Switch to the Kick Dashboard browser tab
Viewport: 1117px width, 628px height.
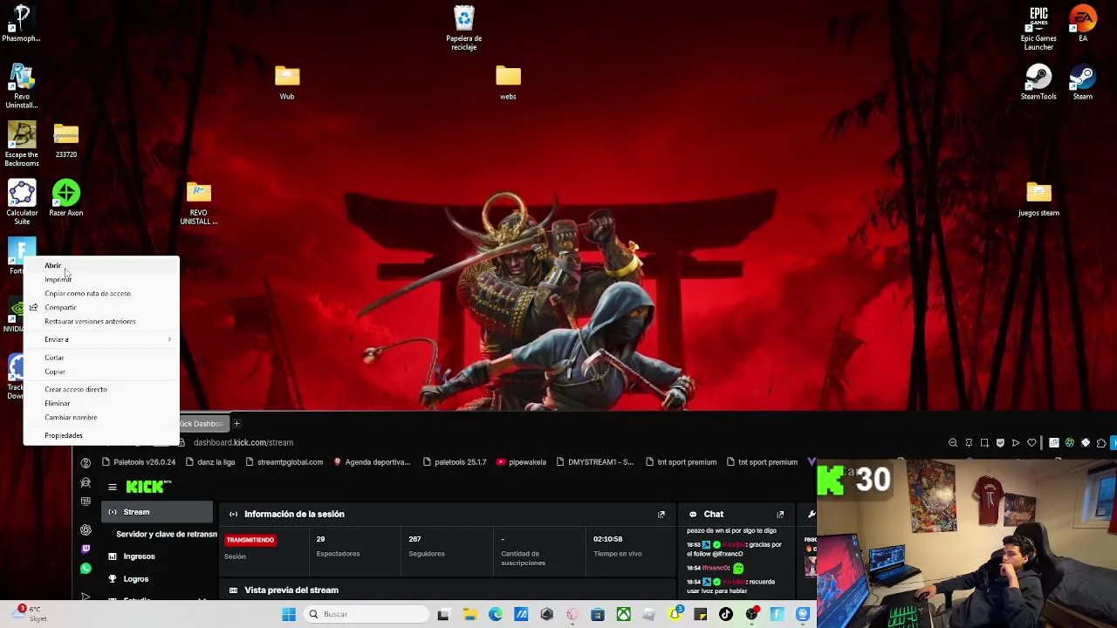202,424
